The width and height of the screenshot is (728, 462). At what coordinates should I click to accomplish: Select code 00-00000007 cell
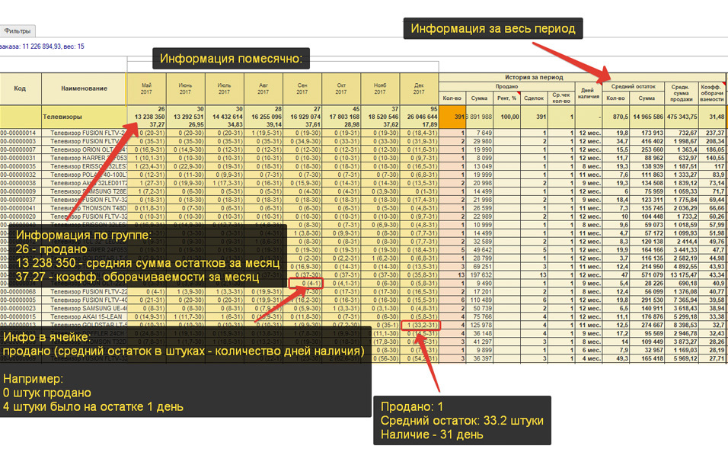(x=20, y=149)
